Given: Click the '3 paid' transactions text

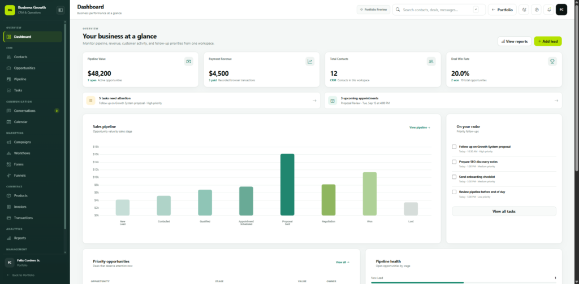Looking at the screenshot, I should pyautogui.click(x=213, y=80).
